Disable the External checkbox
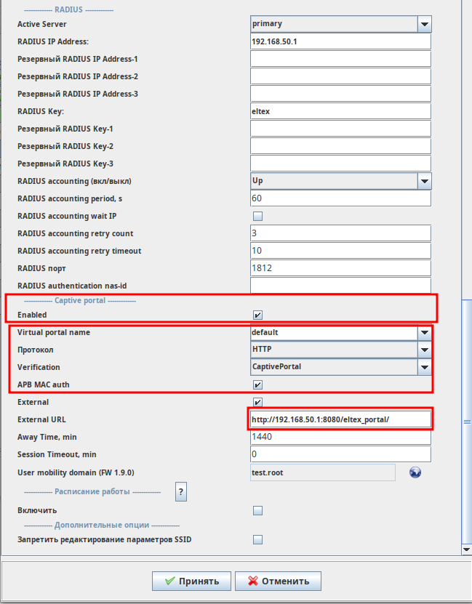 pos(257,402)
